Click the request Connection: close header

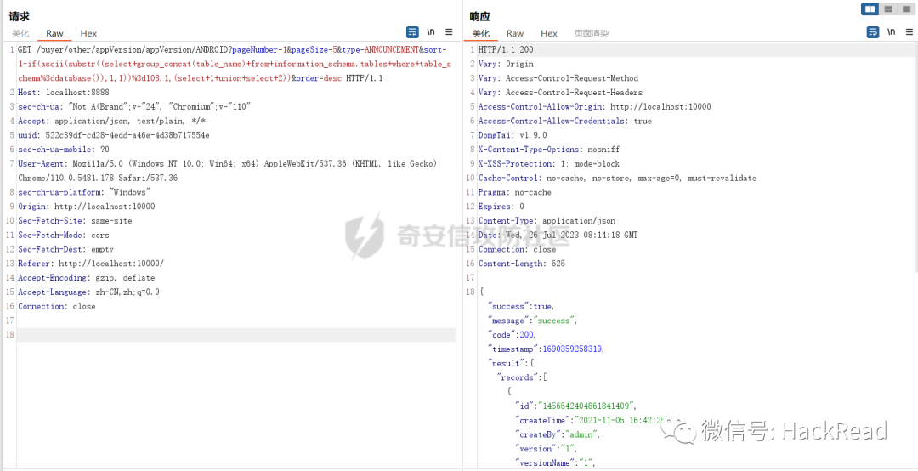click(56, 306)
